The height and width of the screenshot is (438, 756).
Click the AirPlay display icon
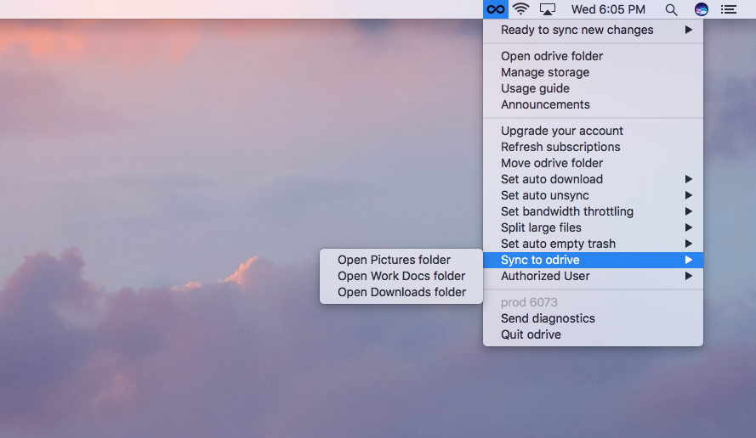pos(548,9)
